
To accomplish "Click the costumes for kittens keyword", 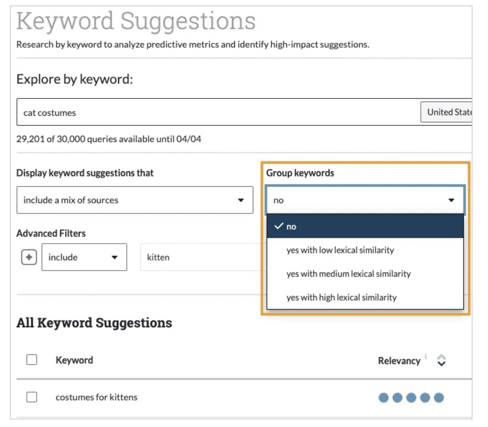I will 96,397.
